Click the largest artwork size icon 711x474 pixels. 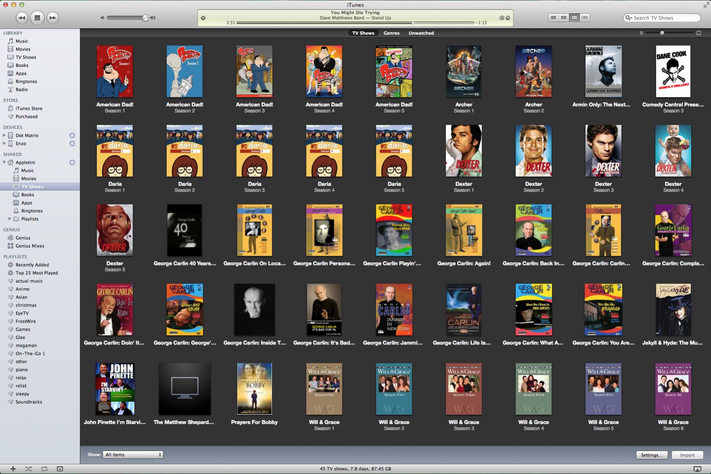698,33
